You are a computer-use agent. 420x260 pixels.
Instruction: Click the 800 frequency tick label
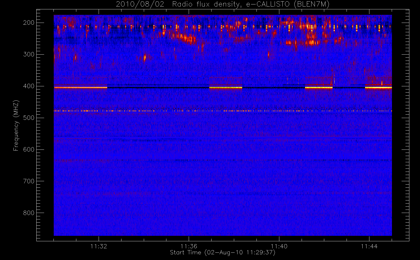click(29, 213)
